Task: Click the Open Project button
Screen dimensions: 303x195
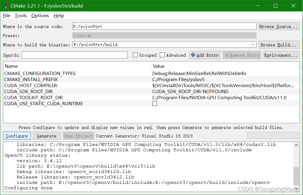Action: (x=78, y=136)
